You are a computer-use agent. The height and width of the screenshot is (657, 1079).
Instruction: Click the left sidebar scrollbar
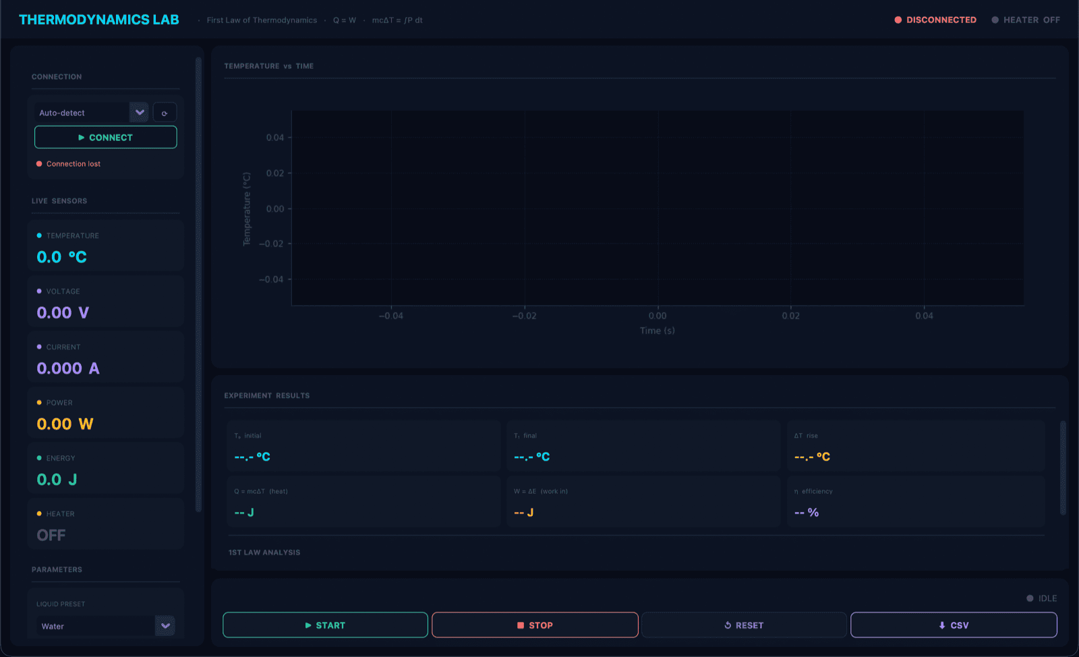coord(198,285)
